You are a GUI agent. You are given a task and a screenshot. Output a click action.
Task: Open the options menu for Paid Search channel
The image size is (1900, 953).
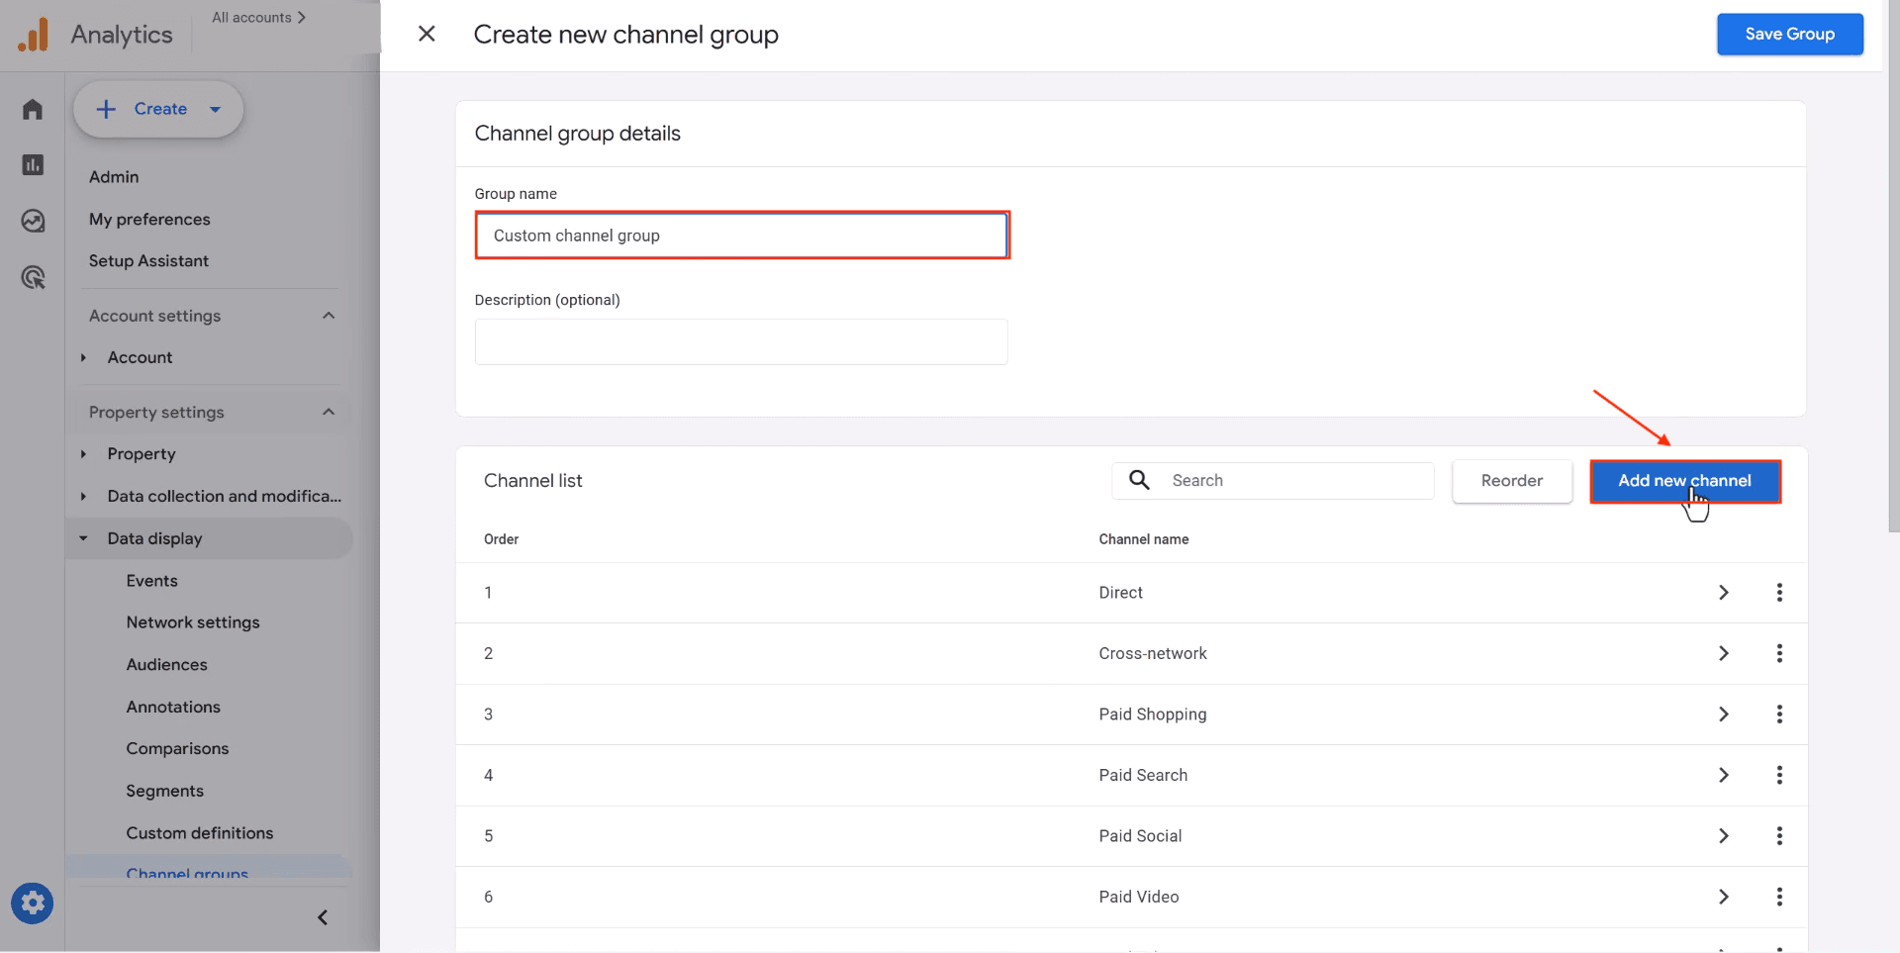click(1779, 775)
